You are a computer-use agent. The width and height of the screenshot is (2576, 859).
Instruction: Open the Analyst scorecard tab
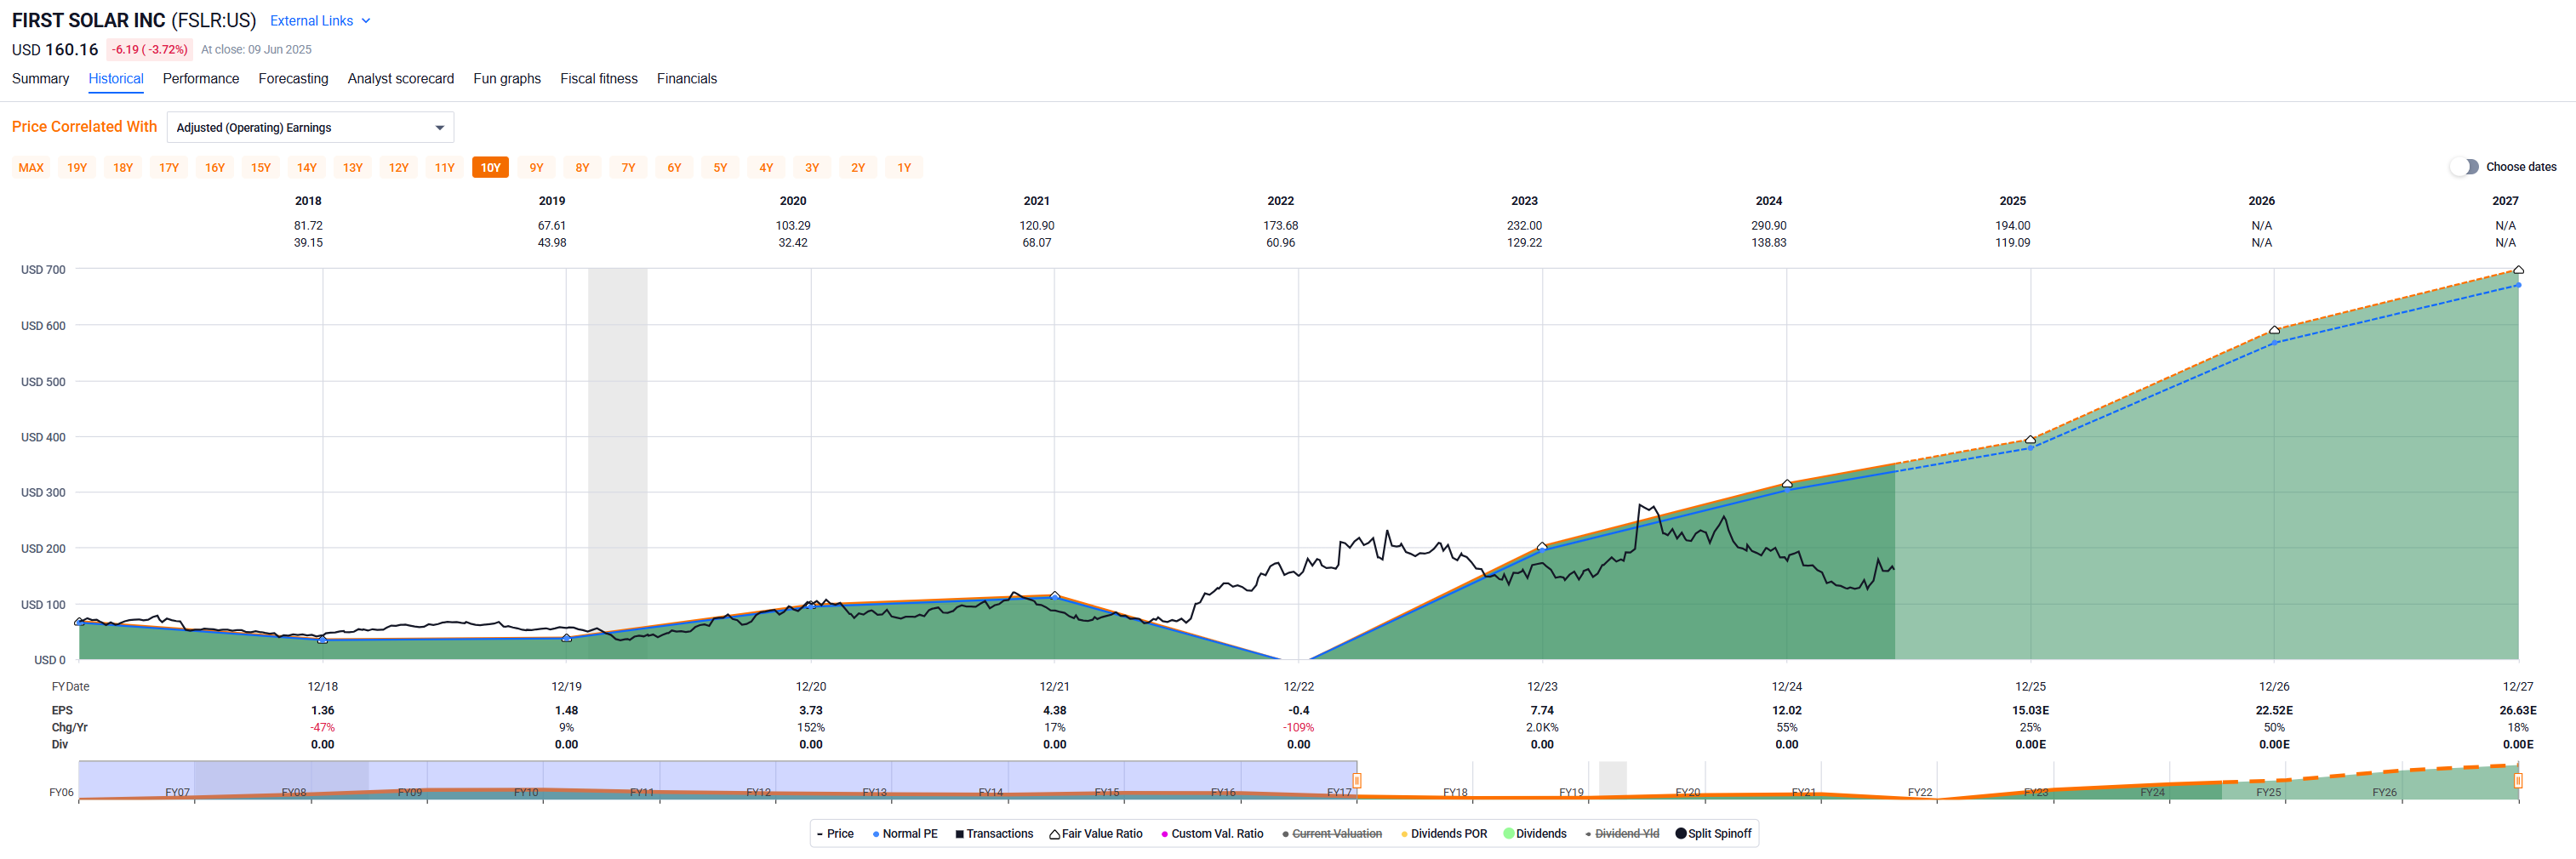(401, 79)
